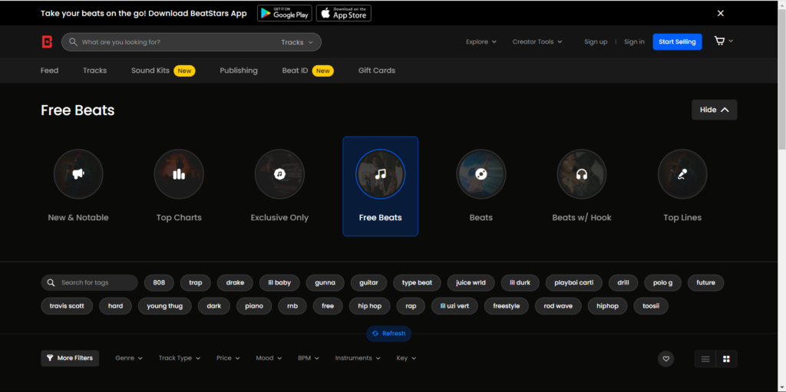Select Top Lines microphone icon
The height and width of the screenshot is (392, 786).
682,174
